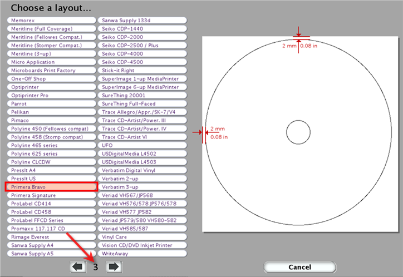
Task: Select SuperImage 1-up MediaPrinter layout
Action: tap(142, 78)
